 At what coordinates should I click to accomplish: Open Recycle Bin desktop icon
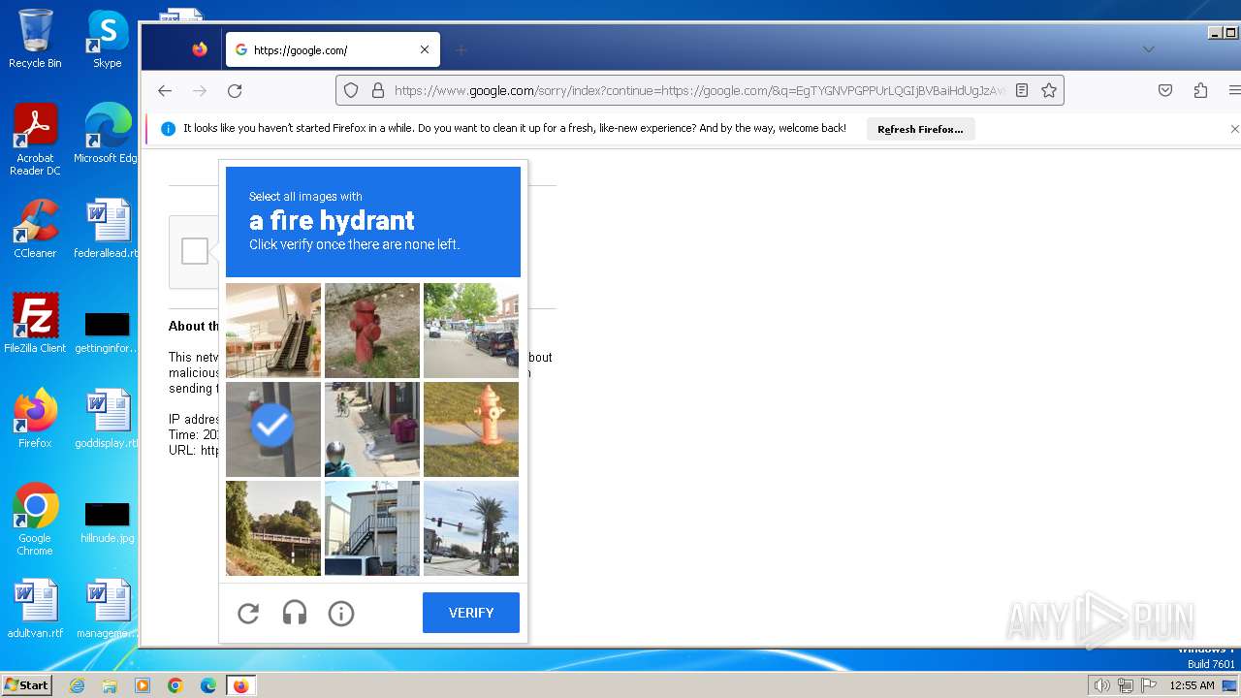[x=35, y=39]
